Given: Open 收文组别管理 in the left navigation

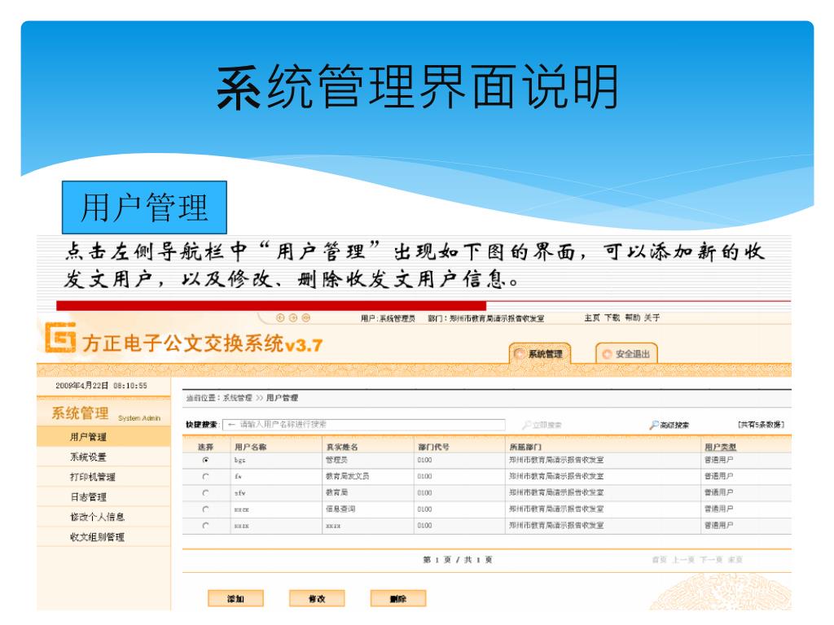Looking at the screenshot, I should 98,537.
